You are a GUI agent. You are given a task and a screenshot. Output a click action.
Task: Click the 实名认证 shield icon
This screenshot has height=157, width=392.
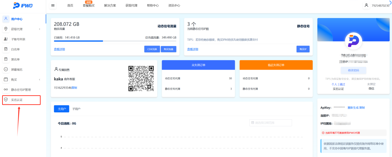point(6,100)
